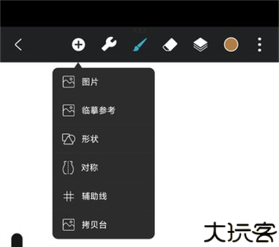Image resolution: width=279 pixels, height=247 pixels.
Task: Choose 辅助线 guide lines entry
Action: 103,196
